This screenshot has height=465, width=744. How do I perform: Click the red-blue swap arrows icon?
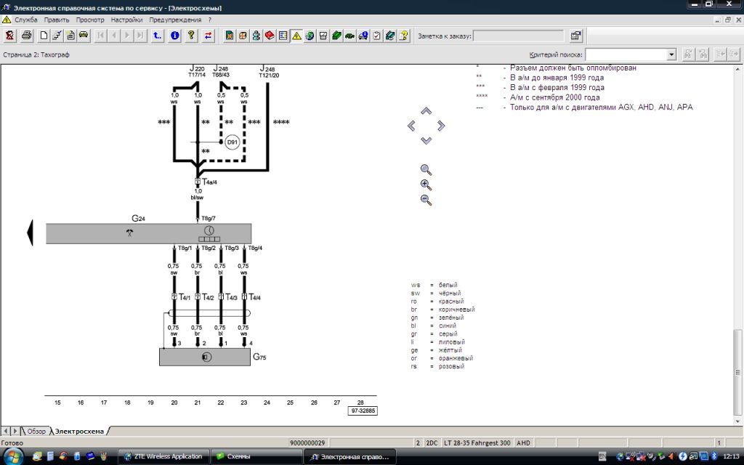pos(208,36)
